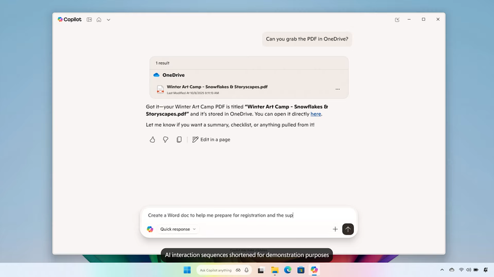Click the '1 result' label
This screenshot has width=494, height=277.
(x=162, y=63)
